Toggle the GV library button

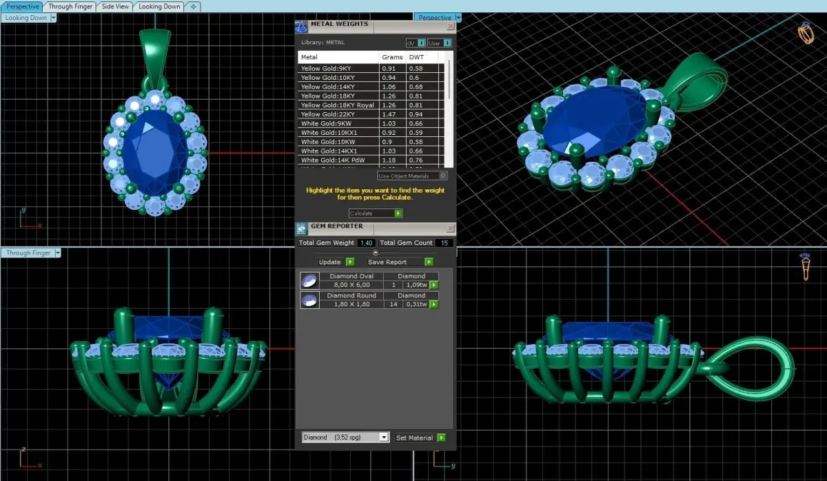click(416, 43)
